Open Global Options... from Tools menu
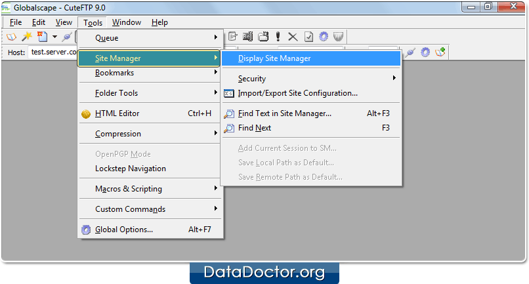529x284 pixels. tap(150, 230)
